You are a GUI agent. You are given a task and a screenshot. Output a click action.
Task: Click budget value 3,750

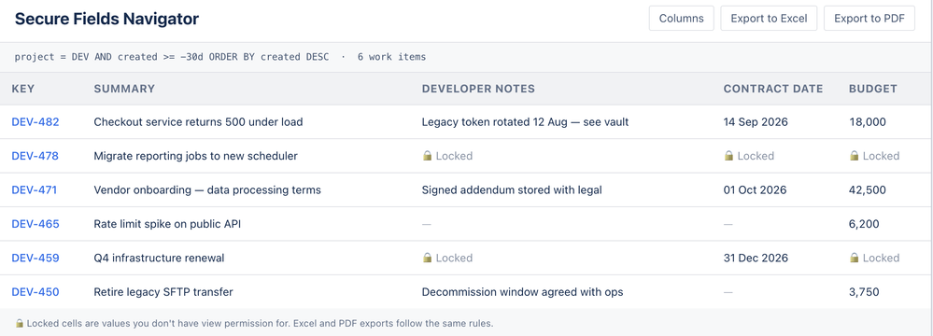tap(864, 292)
